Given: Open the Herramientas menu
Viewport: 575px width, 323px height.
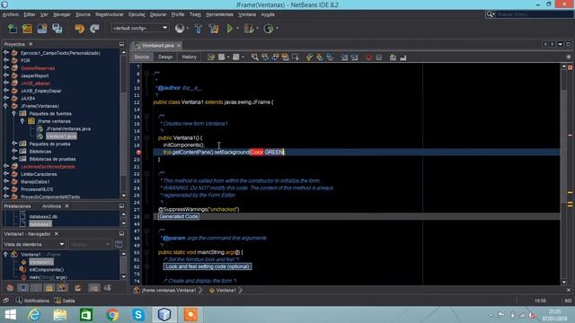Looking at the screenshot, I should click(219, 14).
